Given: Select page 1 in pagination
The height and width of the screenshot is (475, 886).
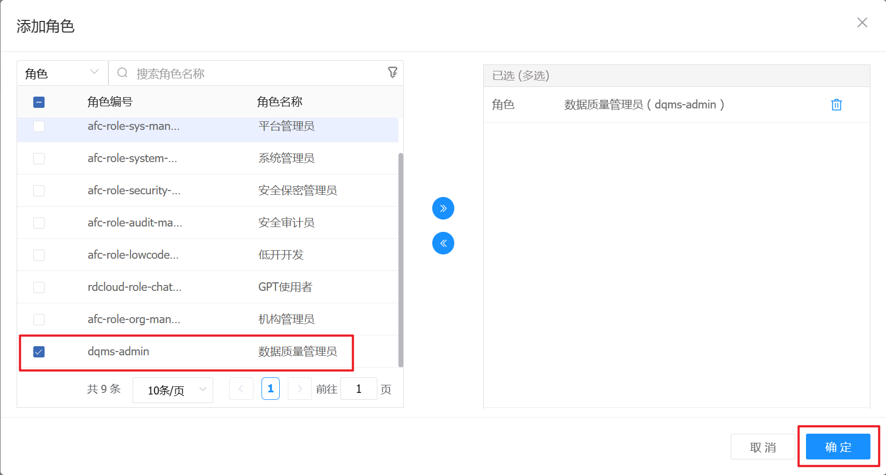Looking at the screenshot, I should (x=271, y=389).
